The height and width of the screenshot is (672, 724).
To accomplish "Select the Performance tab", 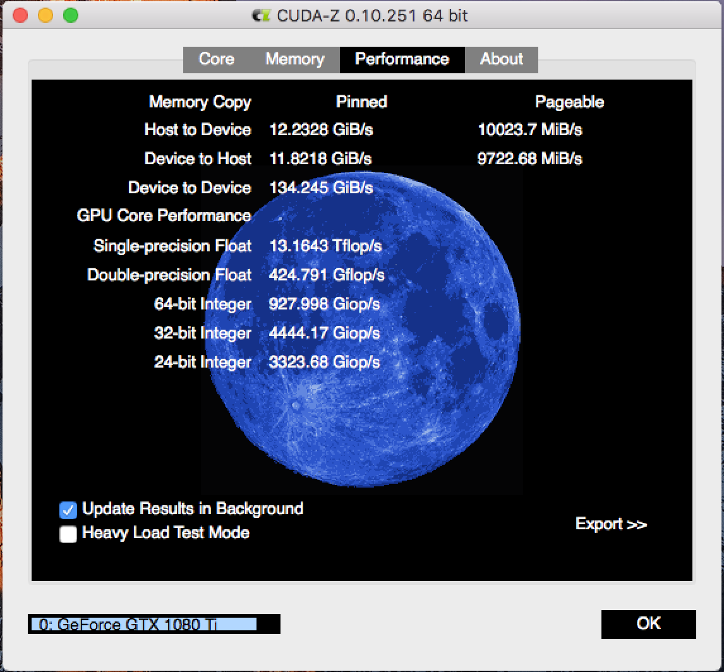I will tap(402, 59).
